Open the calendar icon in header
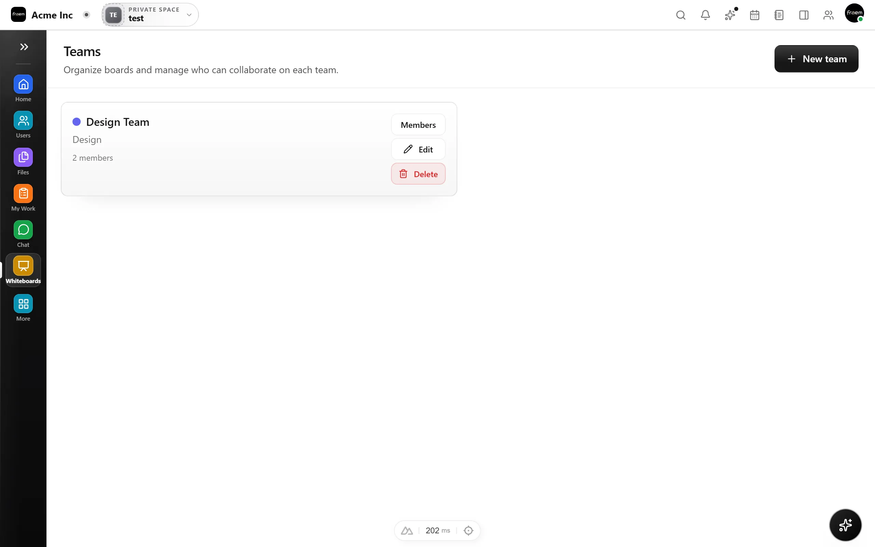 [754, 15]
